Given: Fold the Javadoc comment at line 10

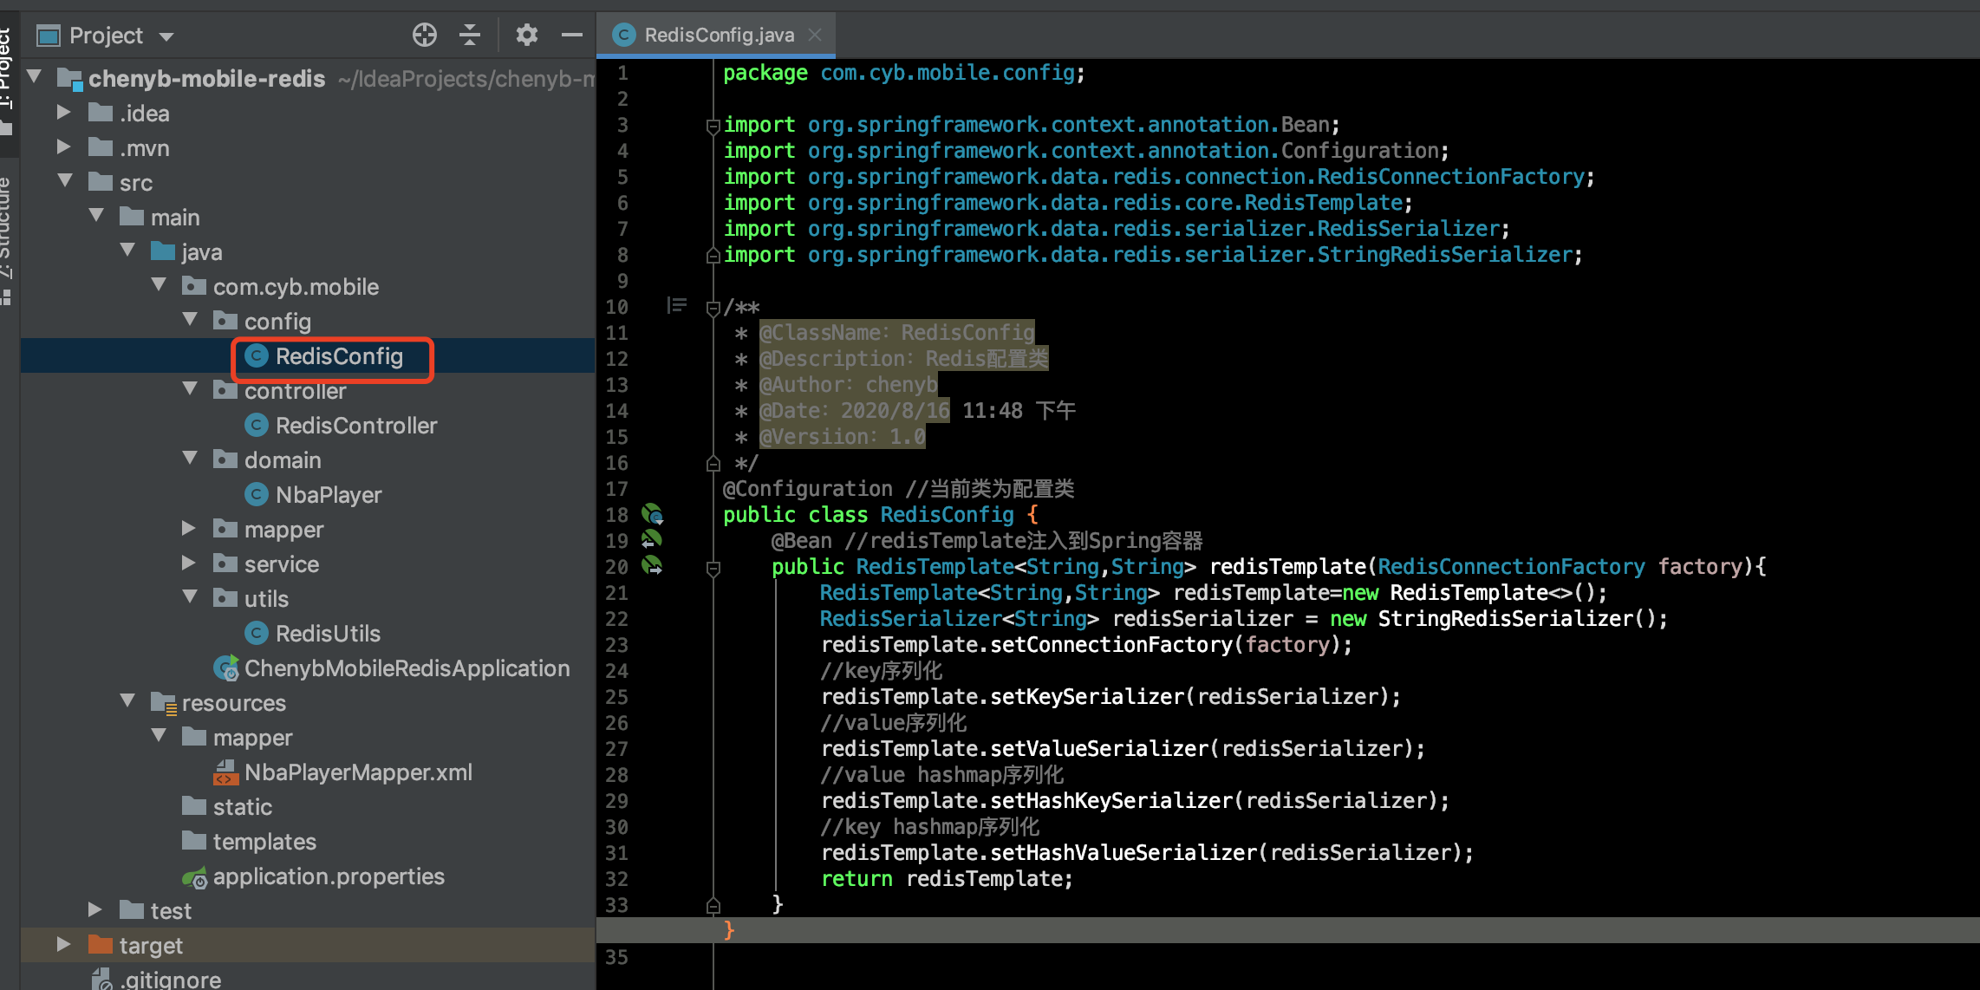Looking at the screenshot, I should [713, 308].
